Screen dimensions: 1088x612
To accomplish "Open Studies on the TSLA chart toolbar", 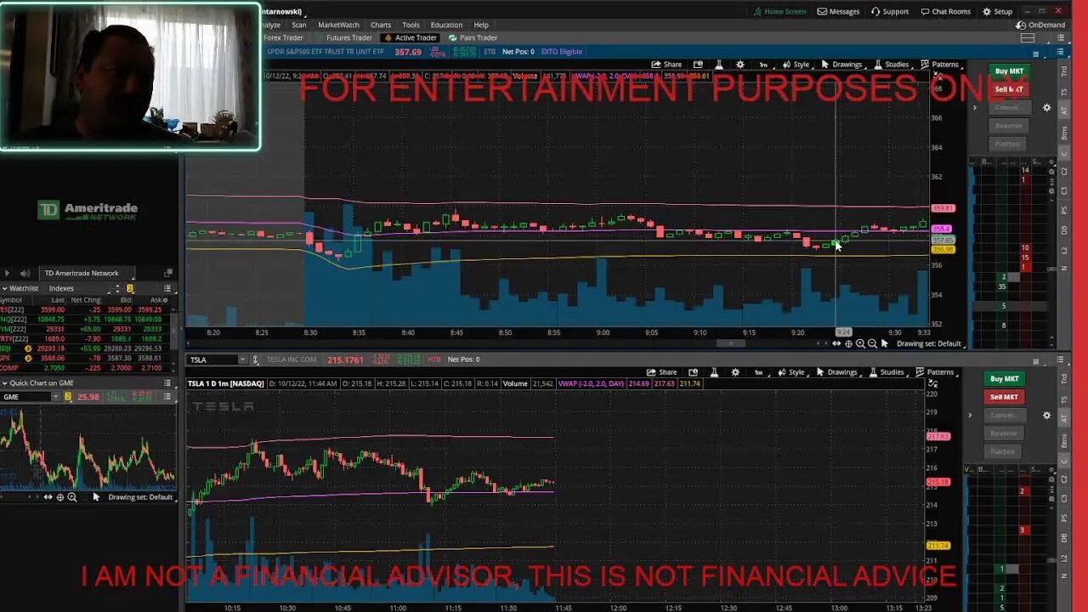I will [886, 372].
